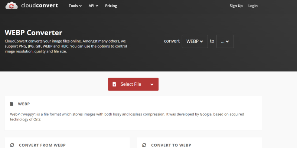The height and width of the screenshot is (149, 297).
Task: Open the Tools dropdown menu
Action: tap(75, 6)
